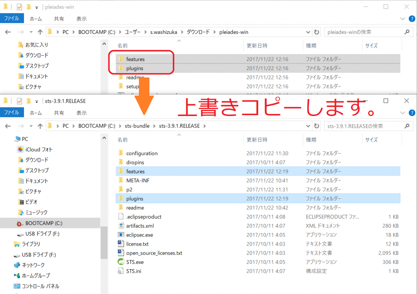Viewport: 417px width, 294px height.
Task: Click the up arrow in lower window navigation
Action: click(40, 126)
